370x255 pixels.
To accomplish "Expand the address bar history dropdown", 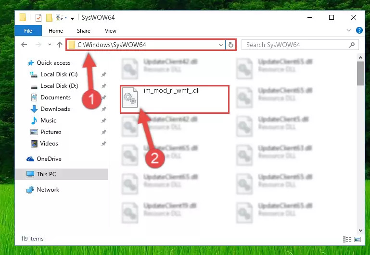I will [x=221, y=45].
